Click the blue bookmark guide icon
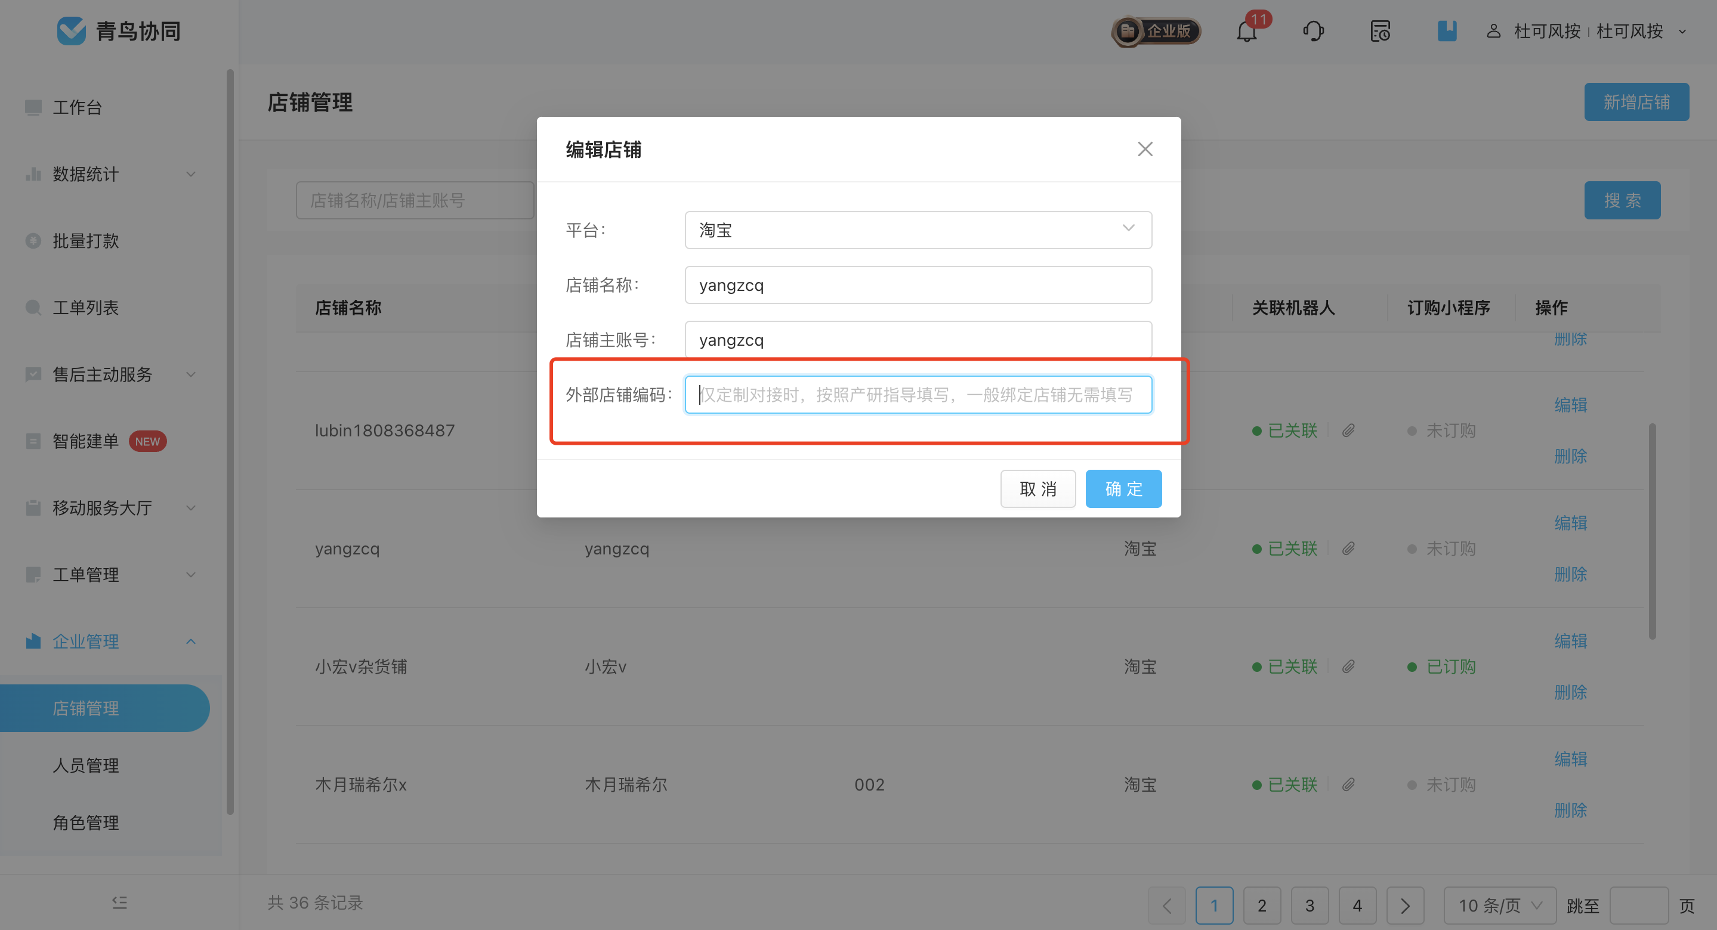 pyautogui.click(x=1447, y=30)
